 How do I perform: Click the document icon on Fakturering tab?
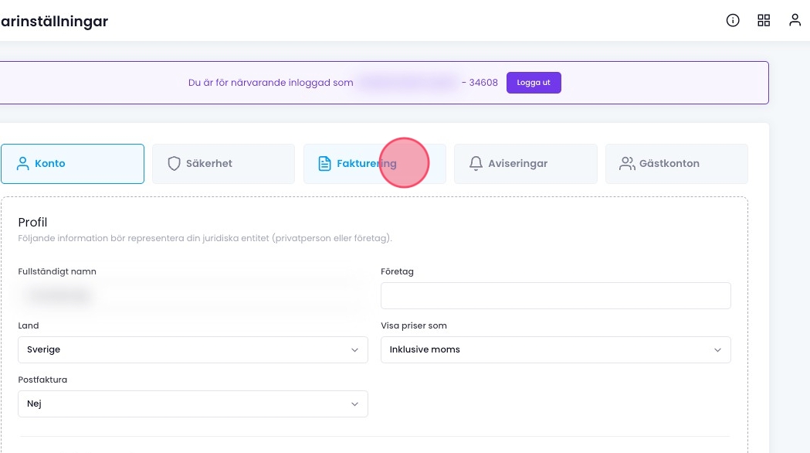(x=325, y=164)
